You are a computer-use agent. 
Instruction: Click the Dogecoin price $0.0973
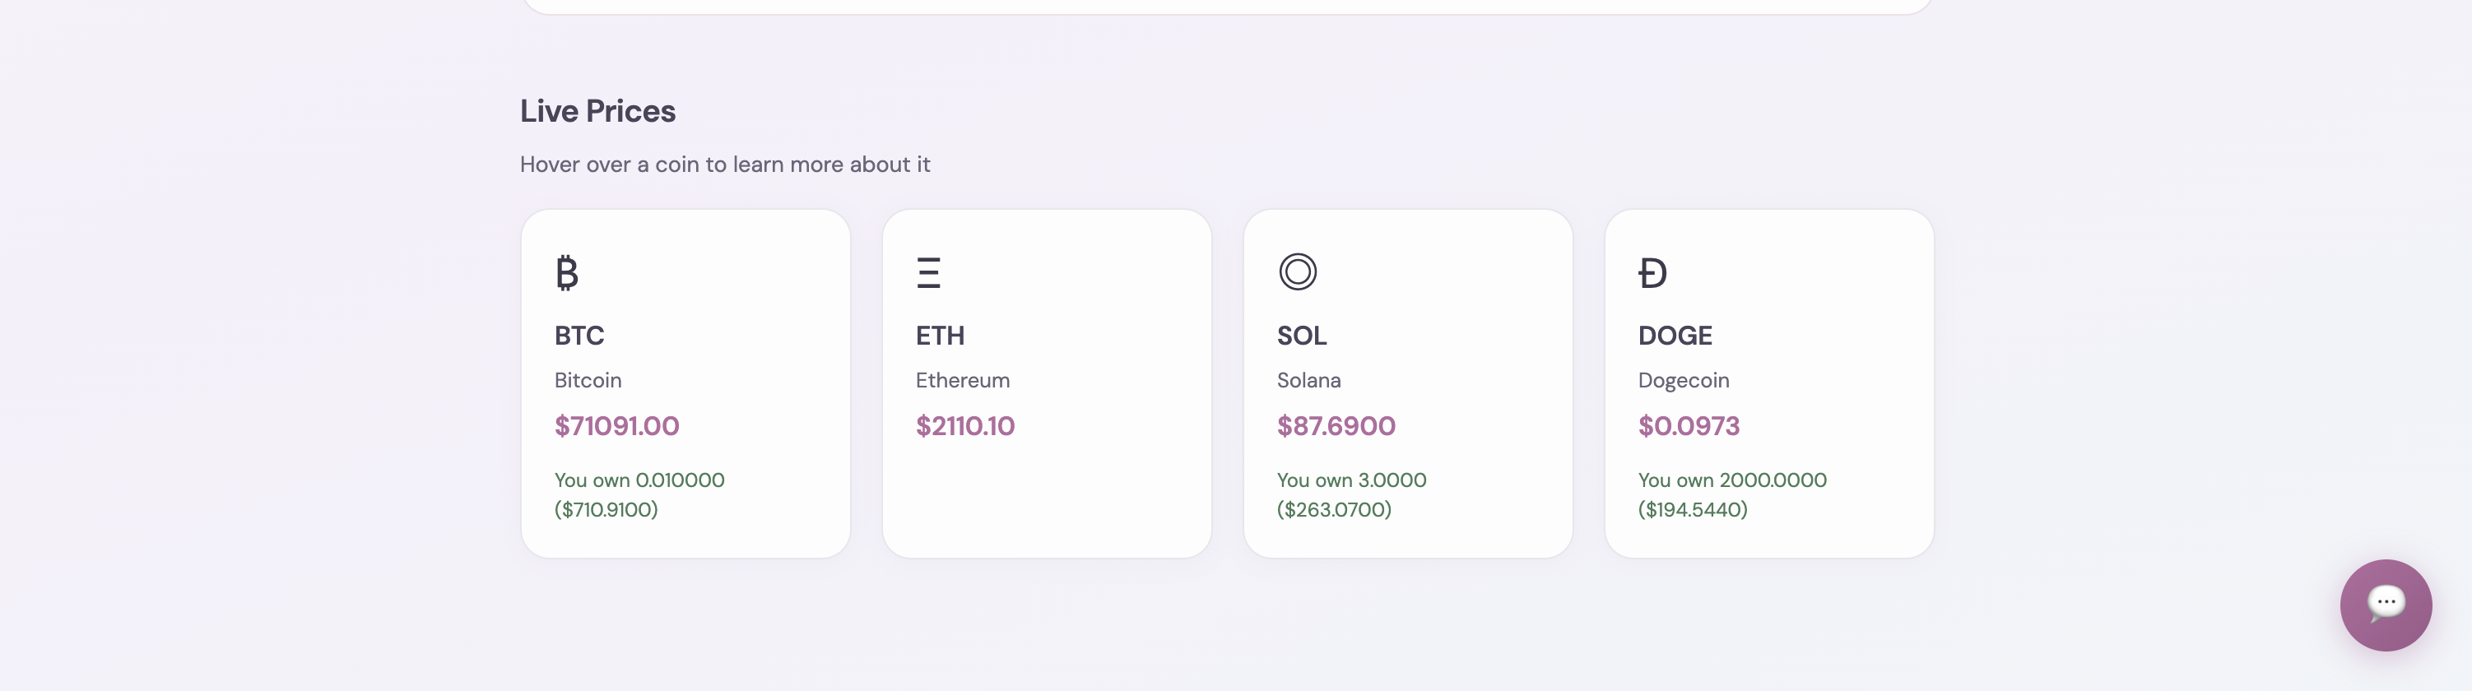[x=1689, y=426]
